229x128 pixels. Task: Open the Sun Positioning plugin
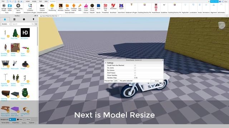point(52,7)
